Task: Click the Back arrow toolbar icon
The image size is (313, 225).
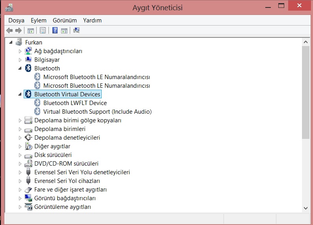Action: point(9,30)
